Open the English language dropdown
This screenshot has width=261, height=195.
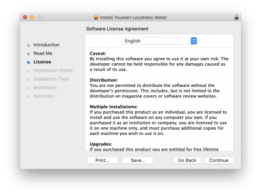(x=159, y=41)
